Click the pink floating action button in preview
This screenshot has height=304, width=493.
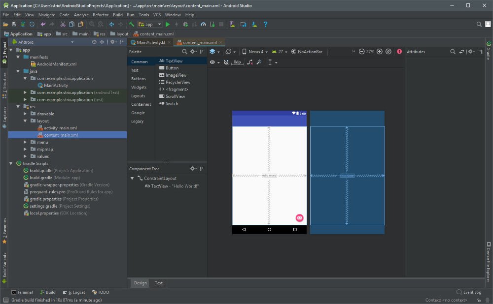(299, 218)
